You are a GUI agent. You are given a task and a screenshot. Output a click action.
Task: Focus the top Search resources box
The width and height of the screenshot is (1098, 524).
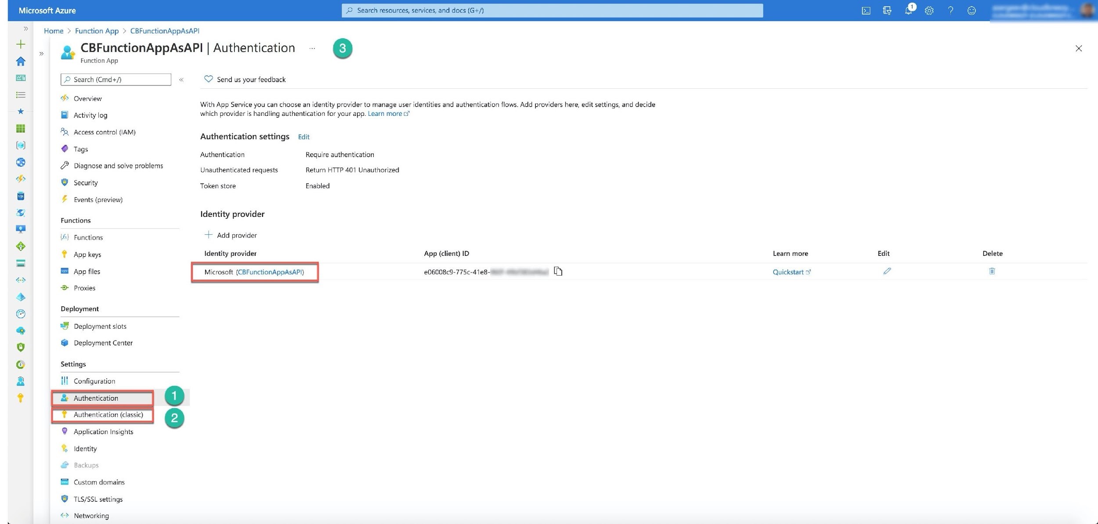[552, 11]
